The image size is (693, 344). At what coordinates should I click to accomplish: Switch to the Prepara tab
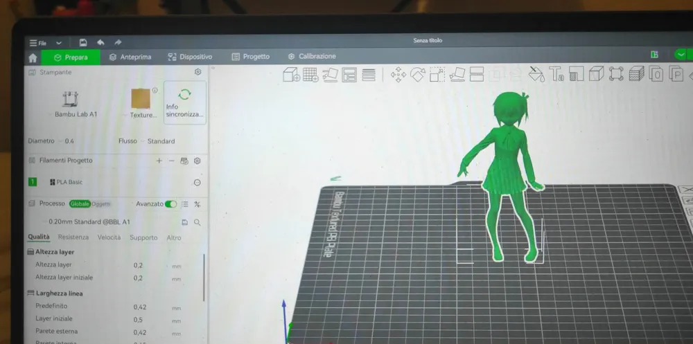(x=71, y=57)
